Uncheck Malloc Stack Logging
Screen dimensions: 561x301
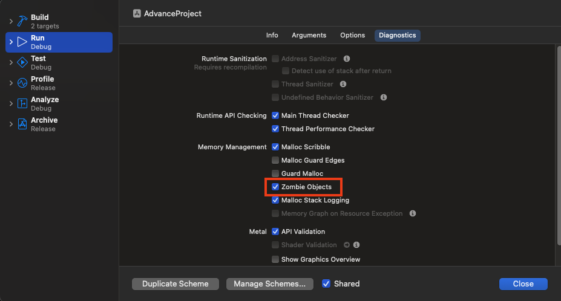click(x=275, y=200)
